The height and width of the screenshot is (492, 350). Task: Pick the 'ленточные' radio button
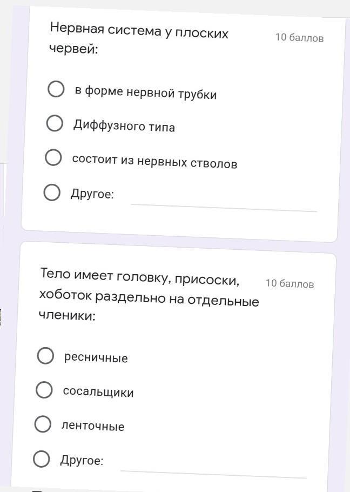tap(43, 424)
